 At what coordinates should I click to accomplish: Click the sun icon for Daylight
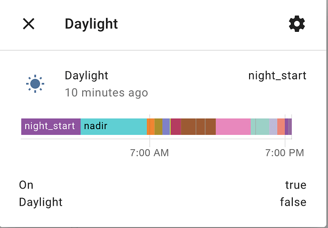(35, 84)
